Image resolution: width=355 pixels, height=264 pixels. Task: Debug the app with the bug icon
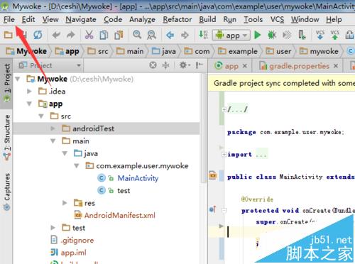pyautogui.click(x=272, y=35)
